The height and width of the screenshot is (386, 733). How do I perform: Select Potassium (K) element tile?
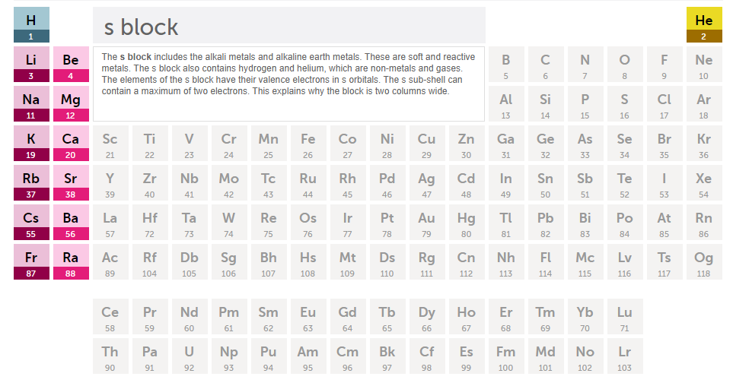[x=31, y=144]
